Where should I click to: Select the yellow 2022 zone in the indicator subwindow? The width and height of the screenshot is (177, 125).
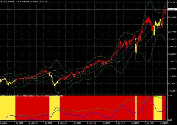pyautogui.click(x=158, y=108)
